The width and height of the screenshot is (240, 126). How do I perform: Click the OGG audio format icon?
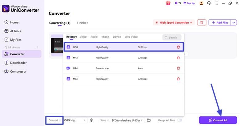point(68,47)
